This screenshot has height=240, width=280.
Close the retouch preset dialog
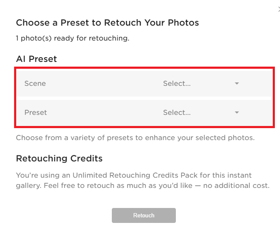pyautogui.click(x=279, y=9)
